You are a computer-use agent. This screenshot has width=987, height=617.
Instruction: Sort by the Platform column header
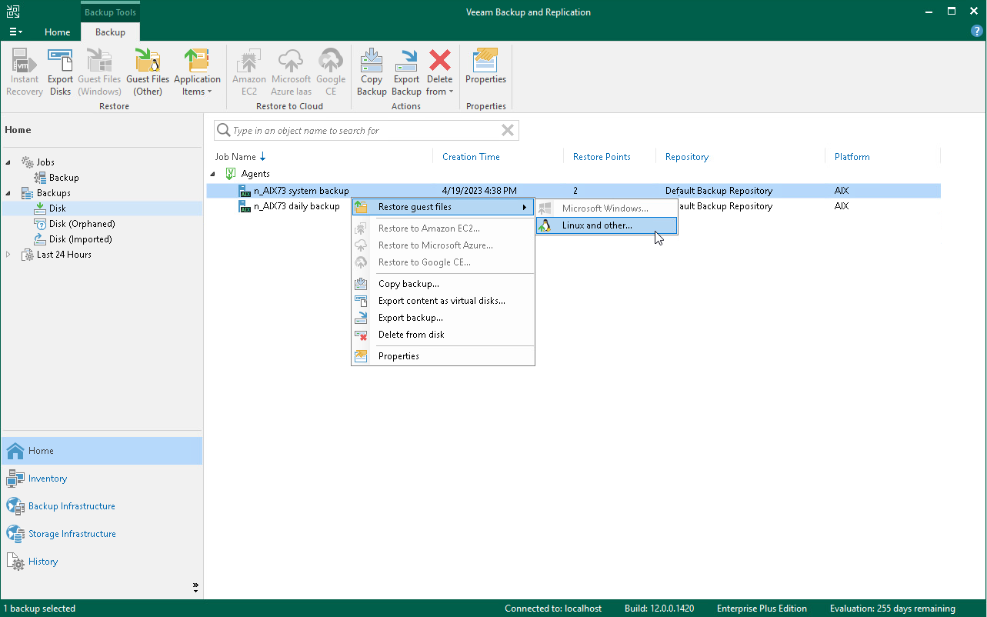852,157
